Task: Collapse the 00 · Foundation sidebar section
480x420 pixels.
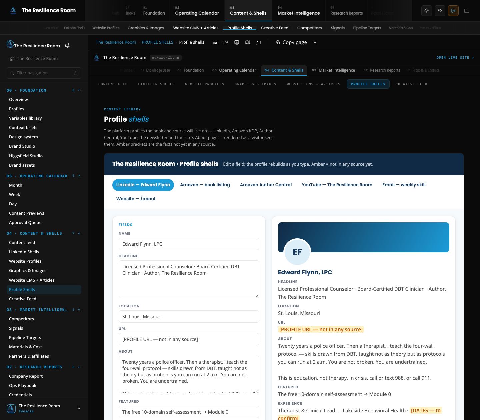Action: point(79,90)
